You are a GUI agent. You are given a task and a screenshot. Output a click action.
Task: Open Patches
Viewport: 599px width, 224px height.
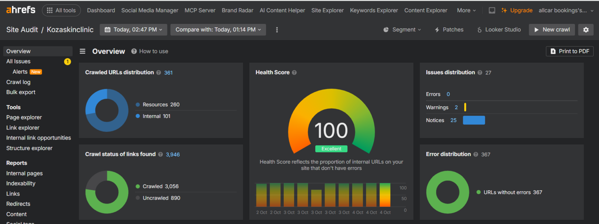(449, 29)
